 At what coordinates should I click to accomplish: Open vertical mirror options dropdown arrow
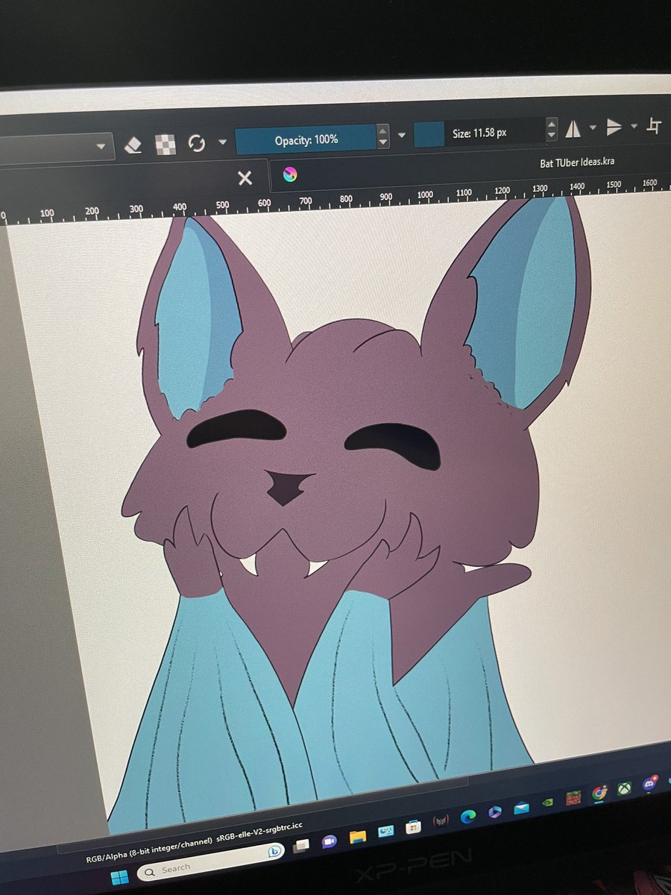[633, 126]
